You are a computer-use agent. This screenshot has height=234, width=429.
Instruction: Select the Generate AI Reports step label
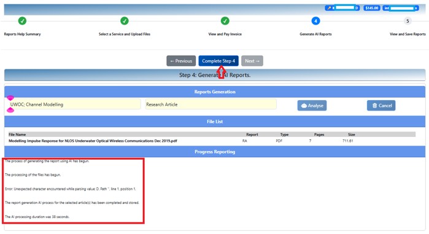pyautogui.click(x=315, y=34)
